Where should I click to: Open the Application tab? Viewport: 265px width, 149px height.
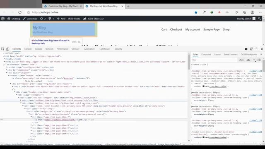89,49
